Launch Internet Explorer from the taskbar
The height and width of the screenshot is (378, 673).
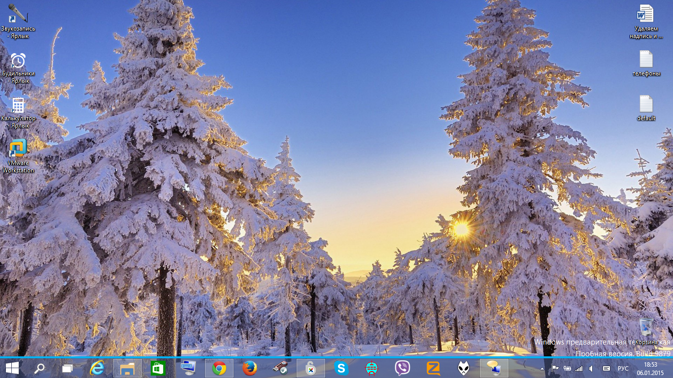click(97, 368)
